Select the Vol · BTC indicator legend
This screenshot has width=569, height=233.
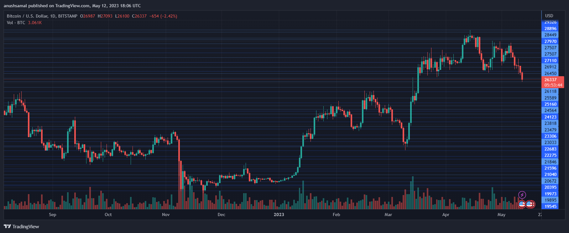pos(16,23)
